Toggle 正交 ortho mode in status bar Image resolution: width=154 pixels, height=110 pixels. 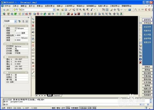pyautogui.click(x=63, y=108)
